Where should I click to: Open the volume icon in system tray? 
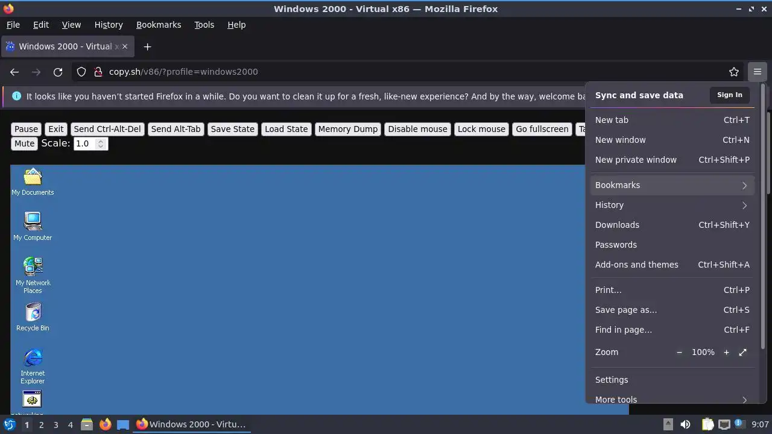tap(685, 424)
